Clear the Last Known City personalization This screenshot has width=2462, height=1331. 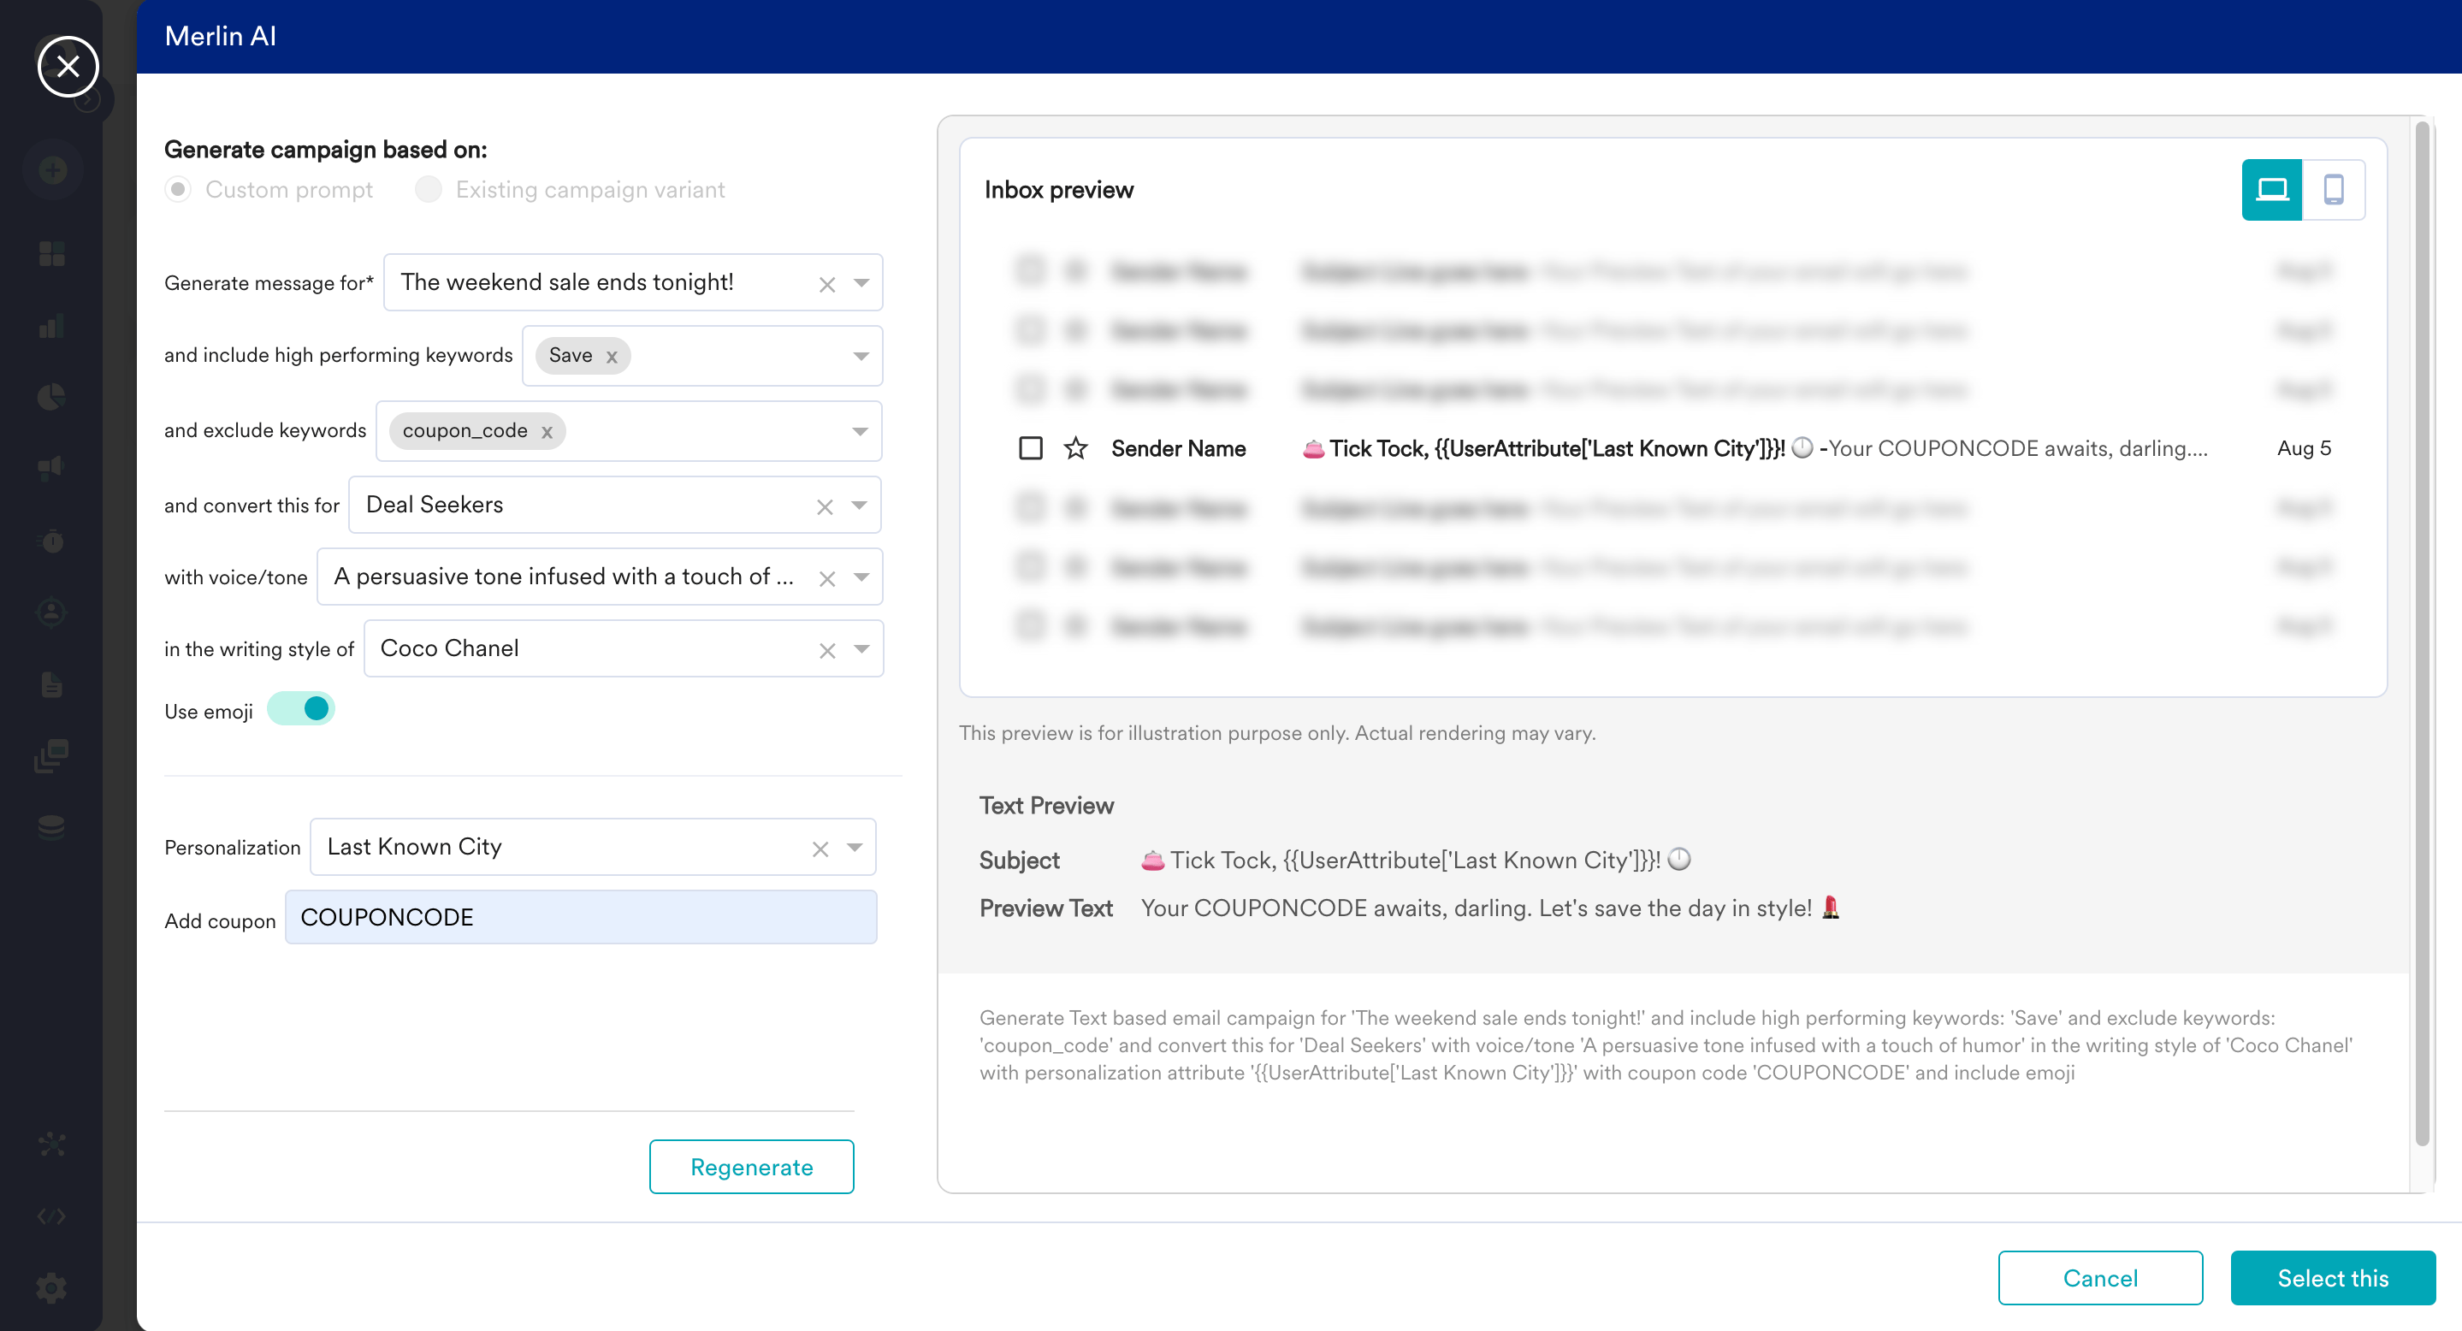(x=820, y=849)
